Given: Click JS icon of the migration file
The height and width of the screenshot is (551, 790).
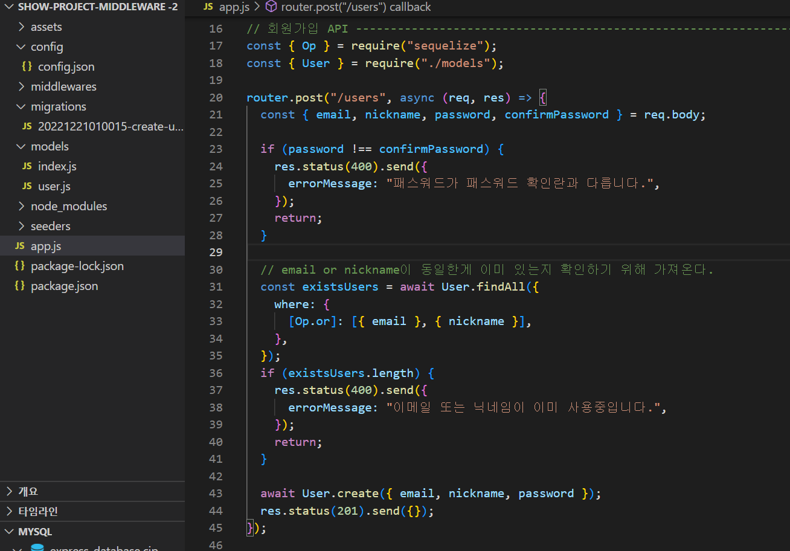Looking at the screenshot, I should click(x=27, y=126).
